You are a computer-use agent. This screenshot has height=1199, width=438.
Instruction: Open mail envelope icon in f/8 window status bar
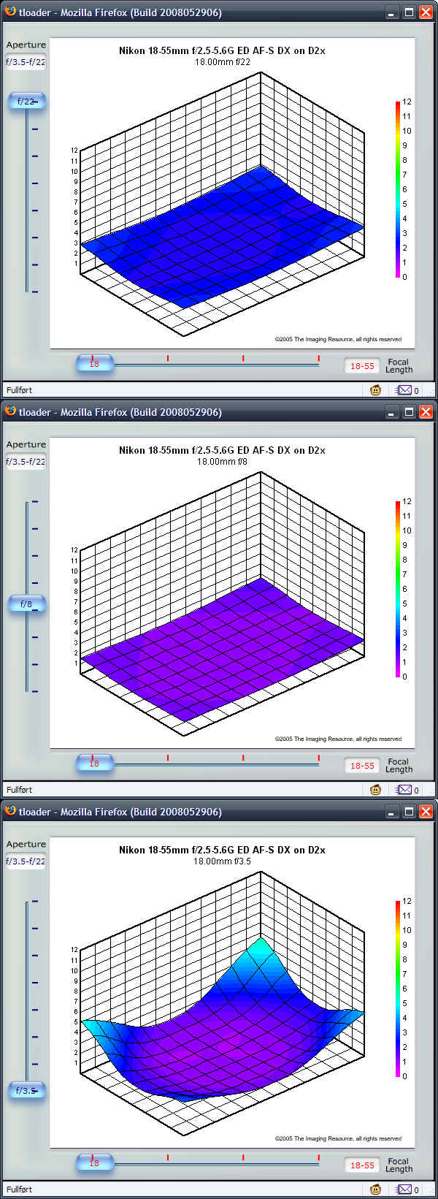coord(404,790)
